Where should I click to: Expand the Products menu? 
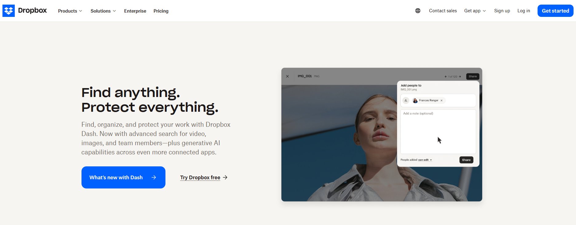[x=70, y=11]
